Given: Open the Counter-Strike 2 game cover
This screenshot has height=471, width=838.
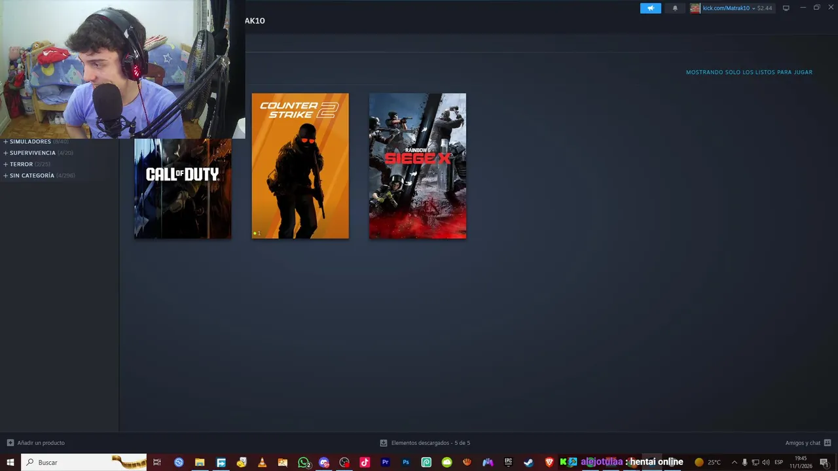Looking at the screenshot, I should click(x=300, y=166).
